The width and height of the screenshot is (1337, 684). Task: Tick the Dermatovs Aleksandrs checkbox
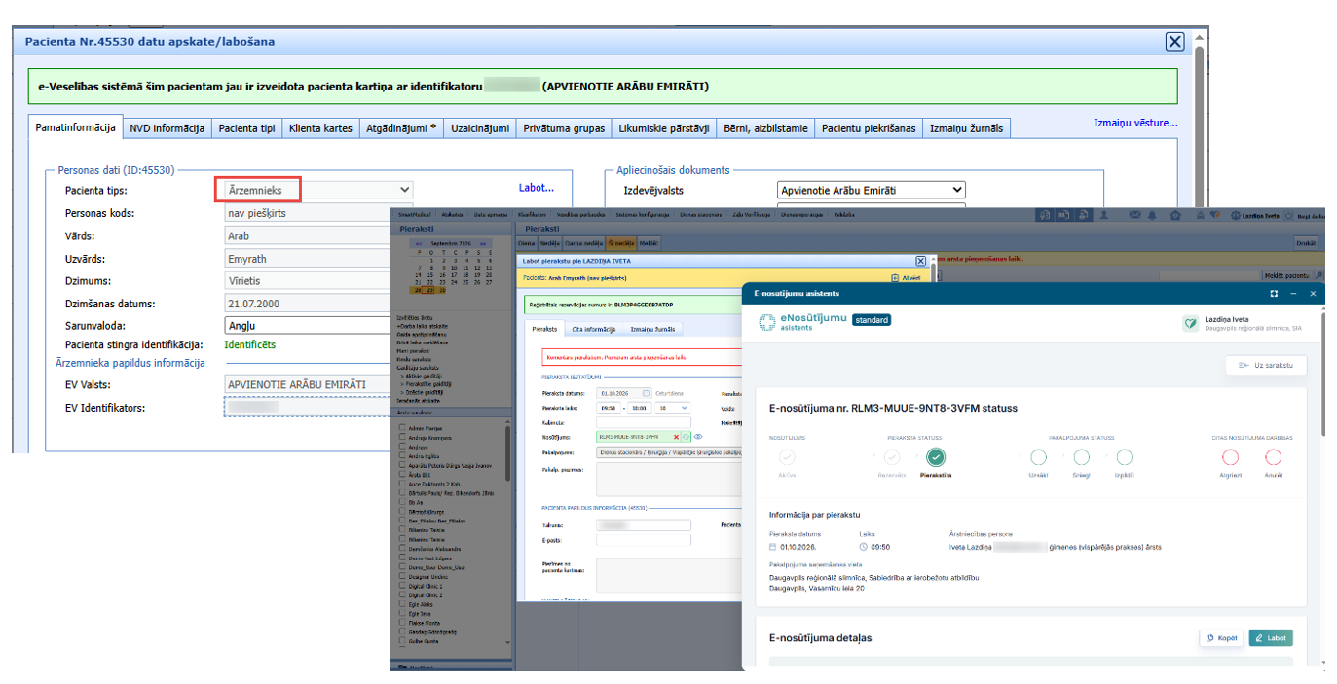point(404,549)
